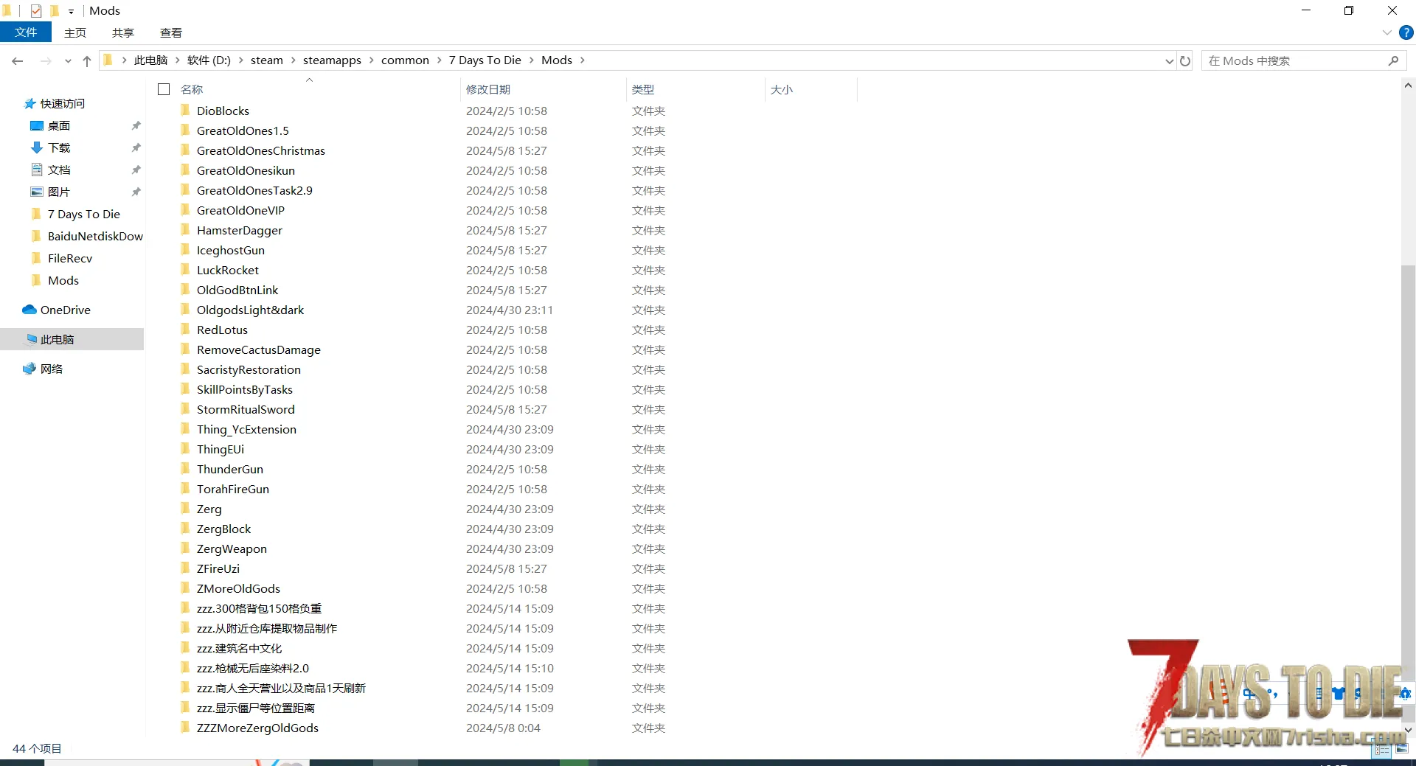This screenshot has width=1416, height=766.
Task: Expand the ribbon with the chevron
Action: pyautogui.click(x=1386, y=32)
